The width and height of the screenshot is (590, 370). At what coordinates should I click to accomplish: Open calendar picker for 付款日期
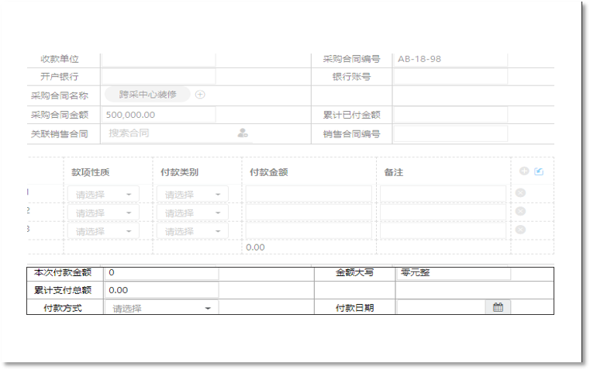(498, 307)
